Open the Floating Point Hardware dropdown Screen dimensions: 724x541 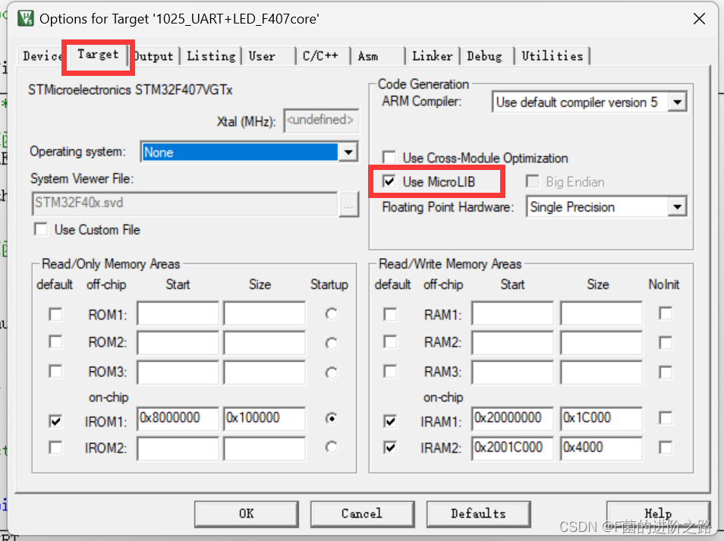pos(676,206)
